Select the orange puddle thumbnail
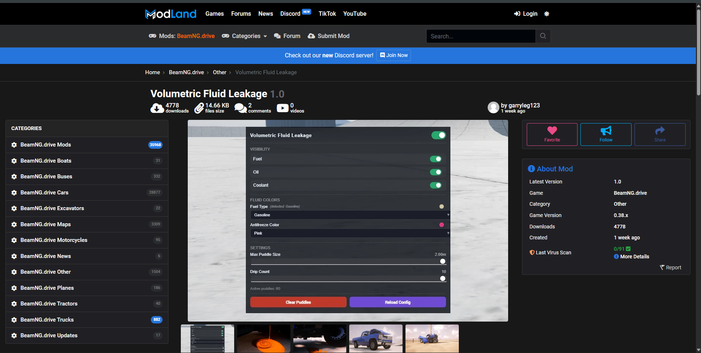Viewport: 701px width, 353px height. pyautogui.click(x=264, y=339)
